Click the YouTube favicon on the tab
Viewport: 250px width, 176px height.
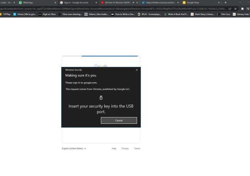coord(102,3)
